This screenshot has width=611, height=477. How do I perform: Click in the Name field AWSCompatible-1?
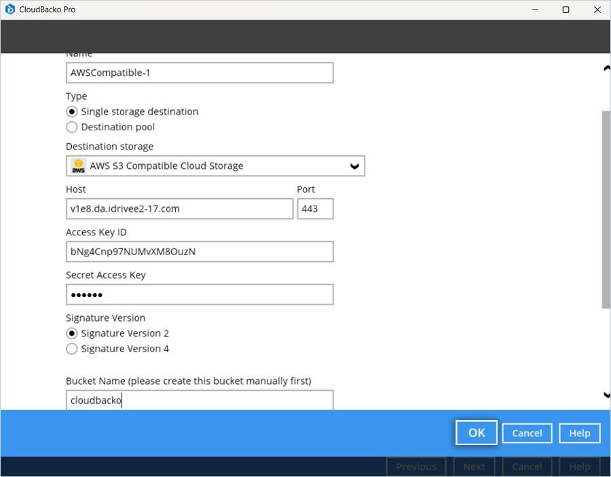[200, 73]
